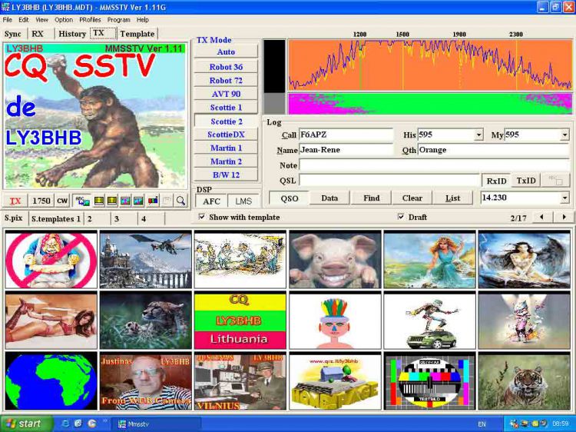
Task: Click the Note input field
Action: tap(434, 165)
